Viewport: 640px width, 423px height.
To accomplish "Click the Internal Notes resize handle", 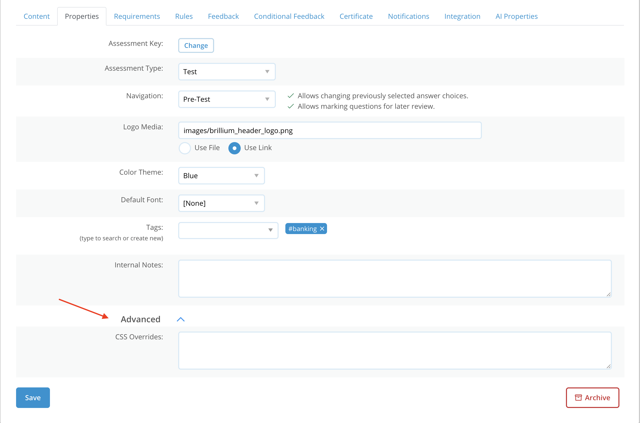I will tap(608, 294).
